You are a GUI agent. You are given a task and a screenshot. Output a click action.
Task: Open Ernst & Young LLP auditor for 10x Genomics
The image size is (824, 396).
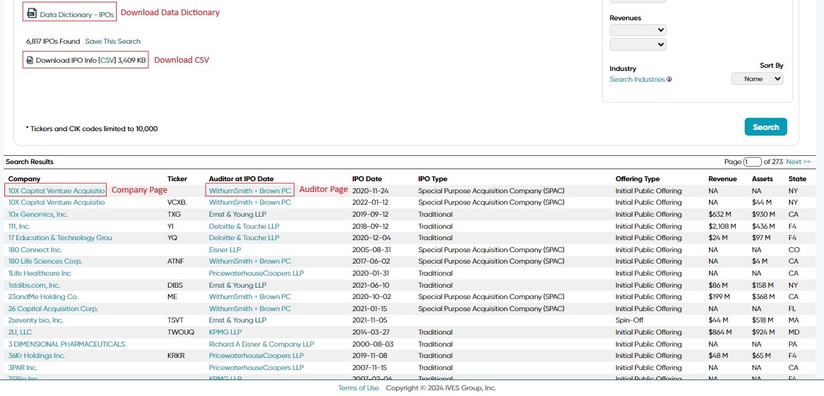pos(238,214)
